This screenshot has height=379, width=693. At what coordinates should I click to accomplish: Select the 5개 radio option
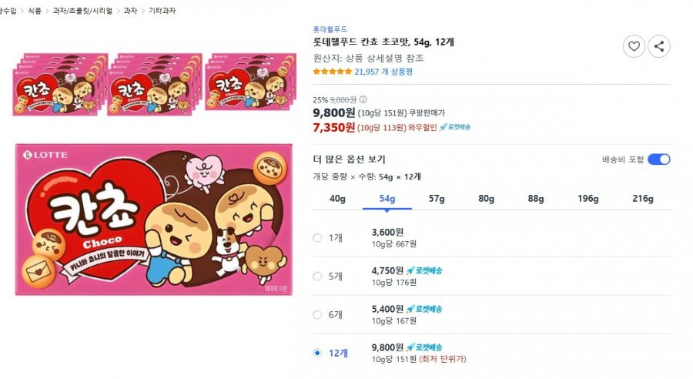point(317,277)
